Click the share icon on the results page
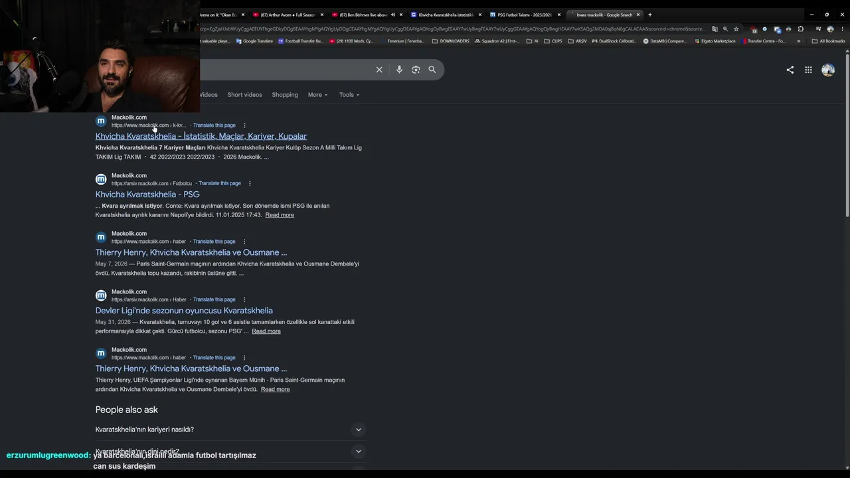 coord(790,70)
